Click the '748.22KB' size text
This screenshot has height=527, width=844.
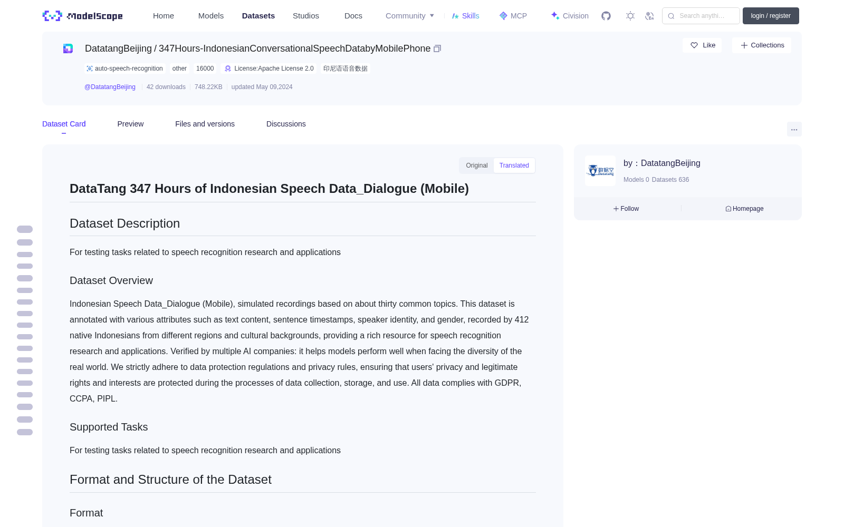pyautogui.click(x=208, y=87)
